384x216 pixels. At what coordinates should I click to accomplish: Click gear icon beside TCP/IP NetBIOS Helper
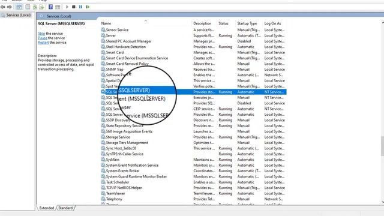pos(103,188)
